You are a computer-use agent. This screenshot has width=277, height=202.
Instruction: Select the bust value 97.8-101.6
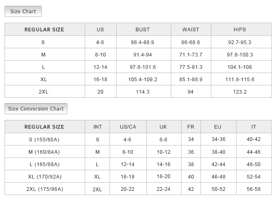tap(143, 67)
